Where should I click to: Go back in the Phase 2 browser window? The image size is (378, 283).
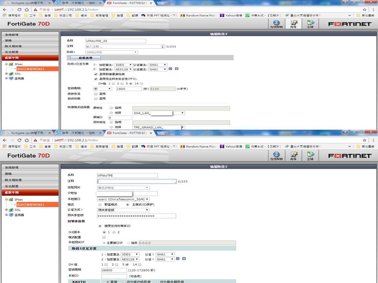pyautogui.click(x=5, y=9)
